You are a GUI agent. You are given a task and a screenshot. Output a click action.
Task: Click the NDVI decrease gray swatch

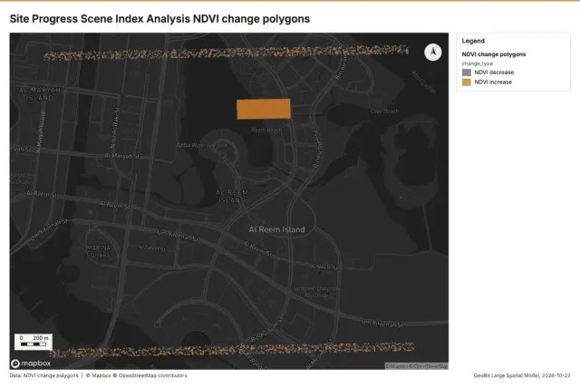click(467, 73)
